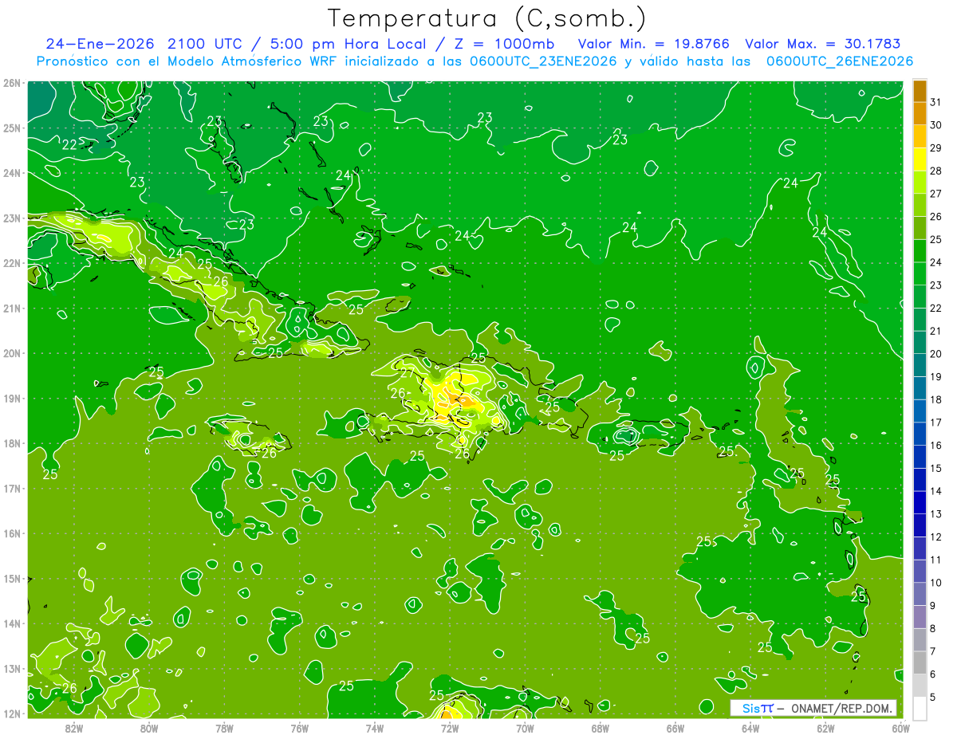The image size is (957, 739).
Task: Click the 22N latitude axis label
Action: (12, 263)
